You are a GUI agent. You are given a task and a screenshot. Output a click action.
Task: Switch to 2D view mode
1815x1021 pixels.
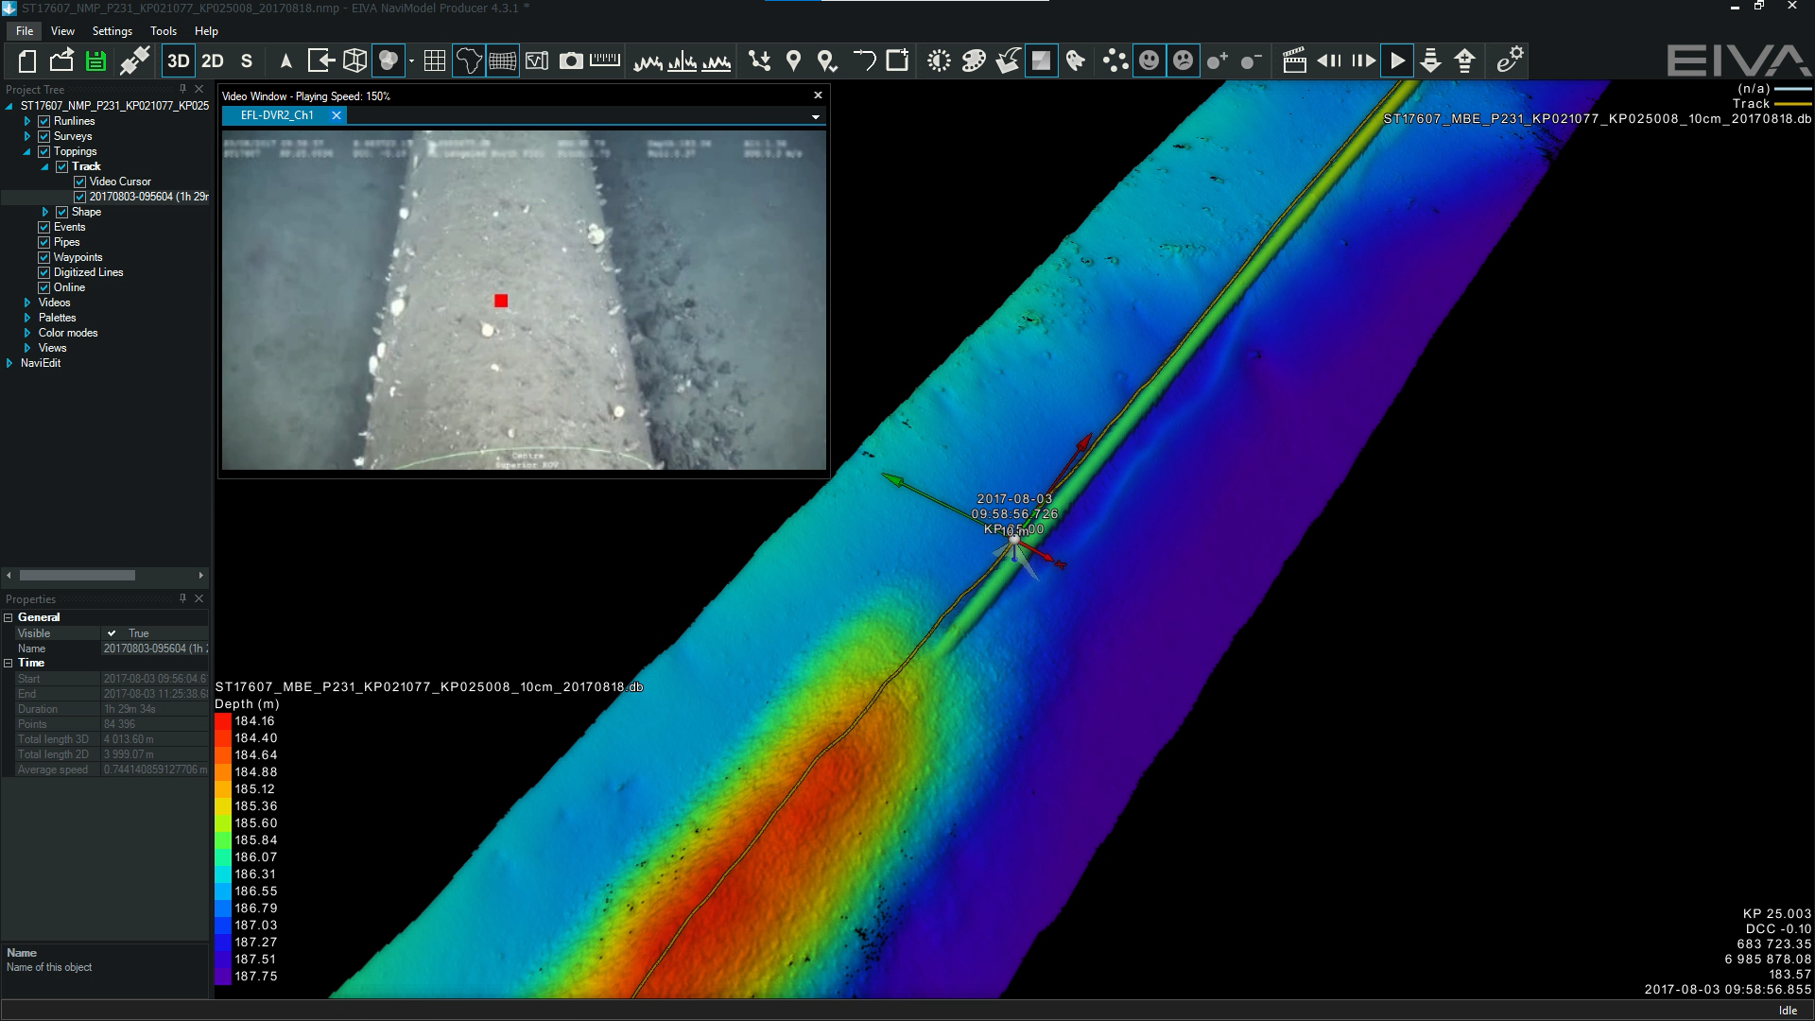click(x=213, y=61)
